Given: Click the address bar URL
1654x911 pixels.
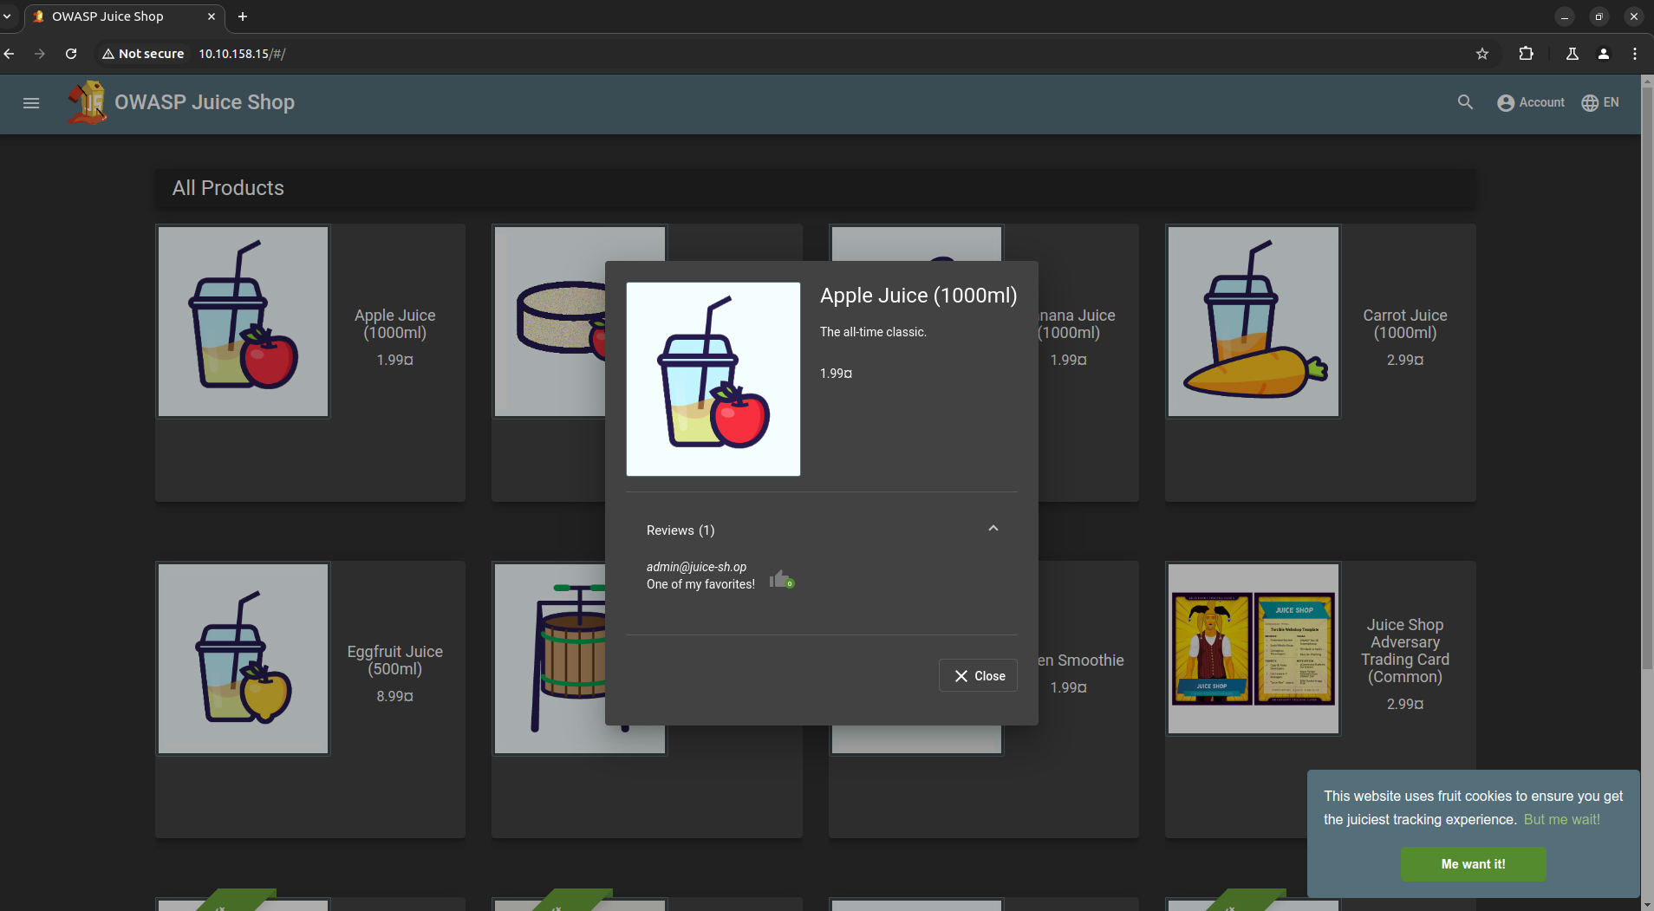Looking at the screenshot, I should (x=243, y=54).
